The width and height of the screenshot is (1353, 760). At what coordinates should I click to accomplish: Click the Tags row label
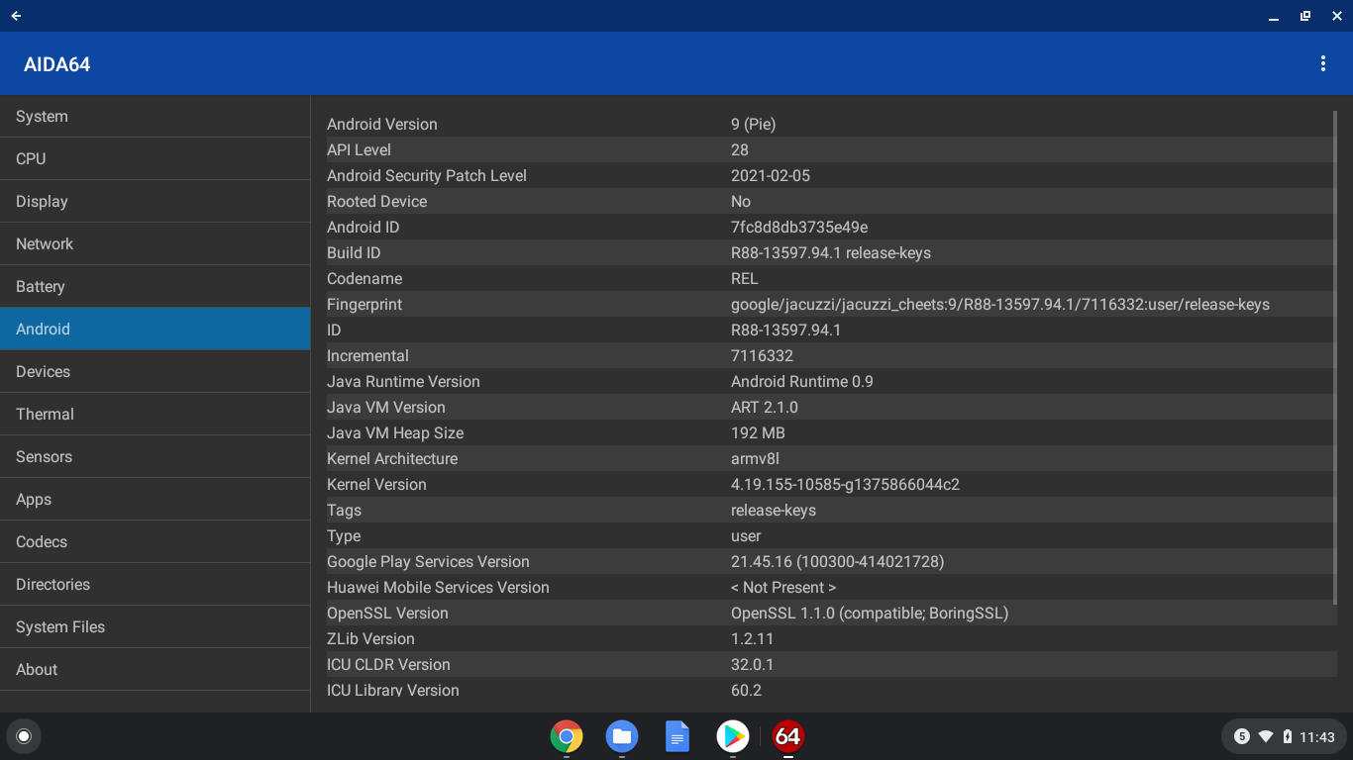coord(344,510)
